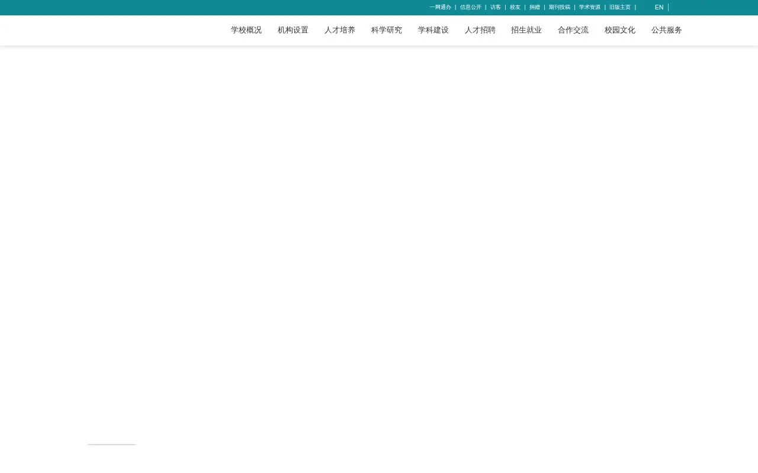This screenshot has width=758, height=473.
Task: Click the 校友 link in top bar
Action: click(x=515, y=8)
